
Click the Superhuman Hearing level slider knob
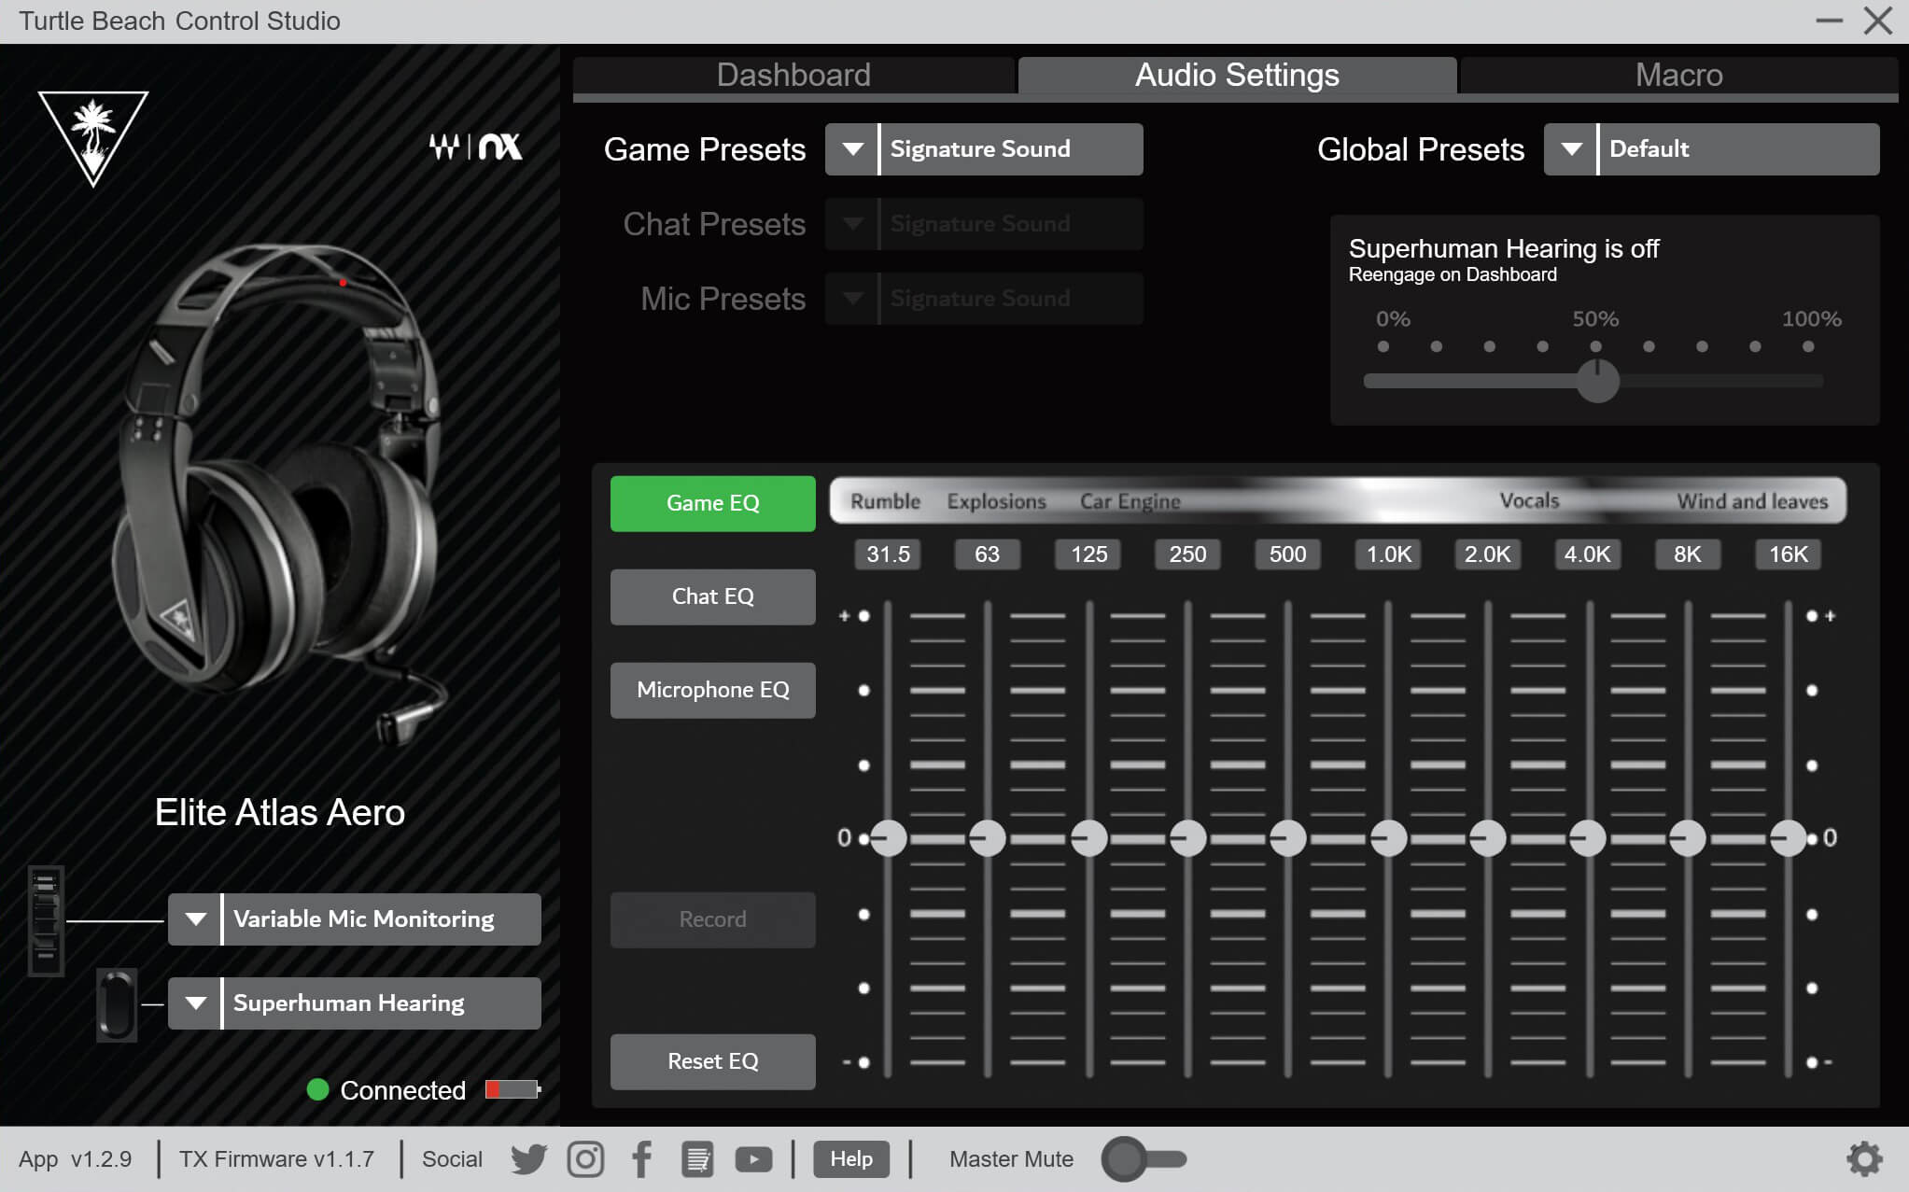click(x=1597, y=381)
